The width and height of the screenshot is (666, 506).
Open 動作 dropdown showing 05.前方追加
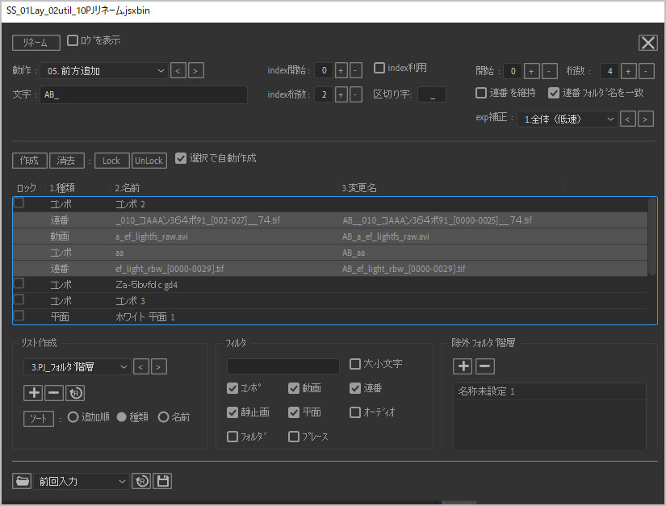point(104,71)
